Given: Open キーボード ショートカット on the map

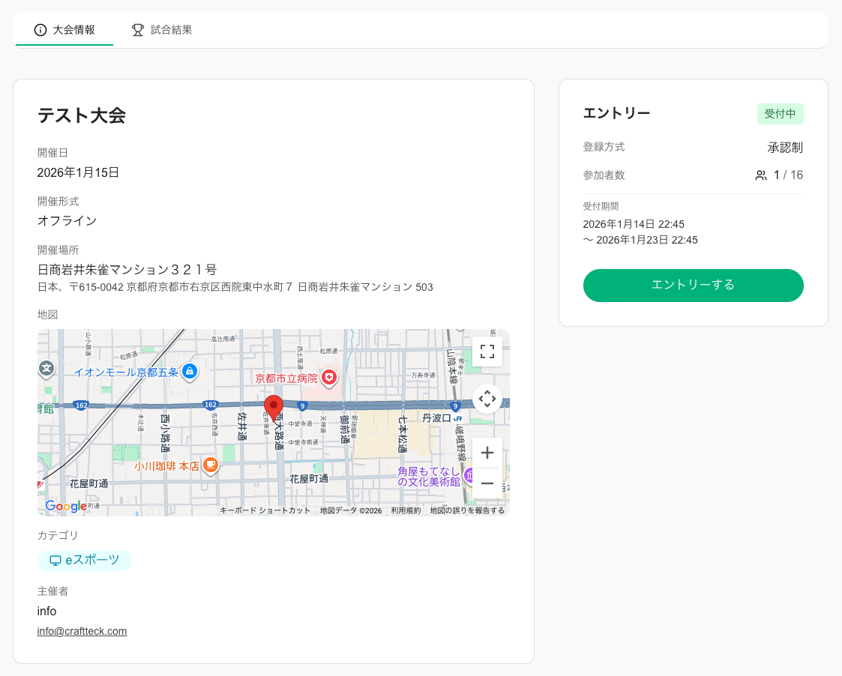Looking at the screenshot, I should click(x=265, y=510).
